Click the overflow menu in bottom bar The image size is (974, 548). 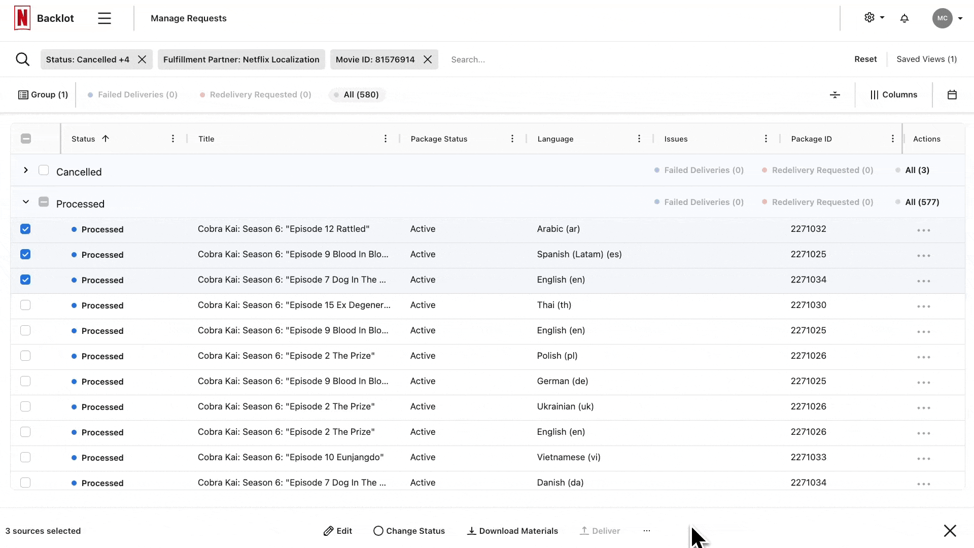646,531
